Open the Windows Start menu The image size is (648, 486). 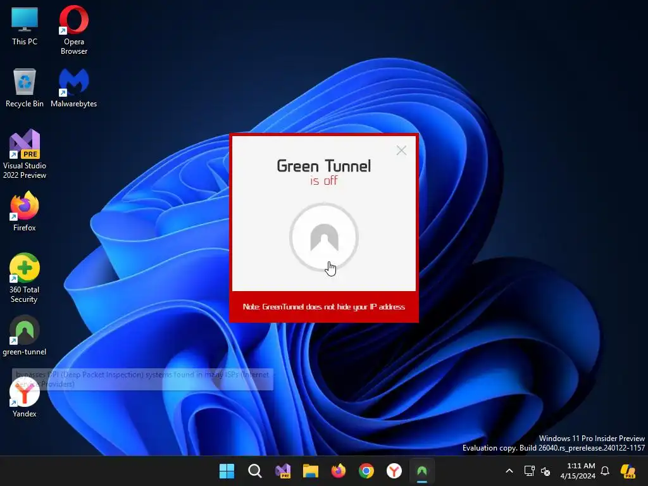227,471
